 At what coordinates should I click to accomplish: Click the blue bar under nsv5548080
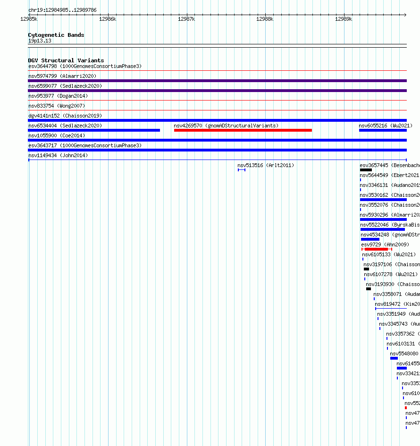[394, 358]
